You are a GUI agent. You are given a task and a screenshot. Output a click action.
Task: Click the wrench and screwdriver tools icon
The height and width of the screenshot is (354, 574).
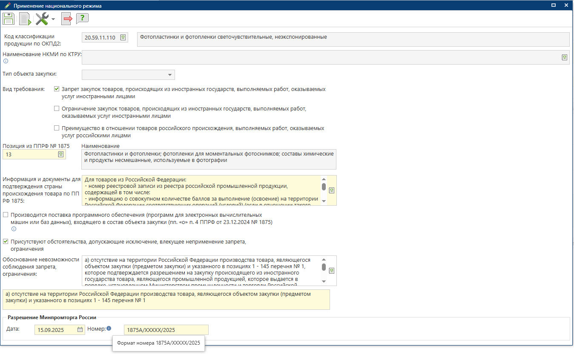(x=42, y=19)
